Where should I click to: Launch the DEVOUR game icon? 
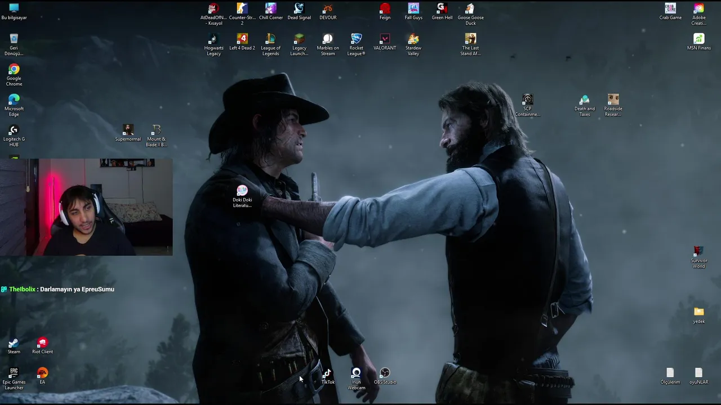click(x=328, y=11)
